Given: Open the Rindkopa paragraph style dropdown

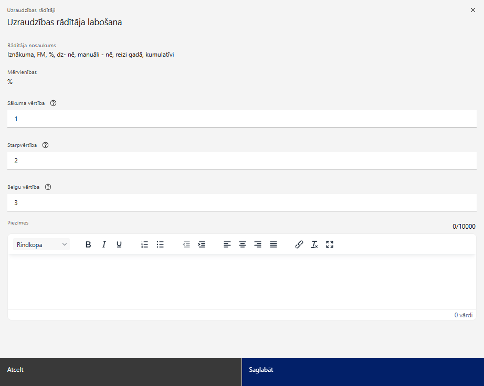Looking at the screenshot, I should [x=41, y=244].
